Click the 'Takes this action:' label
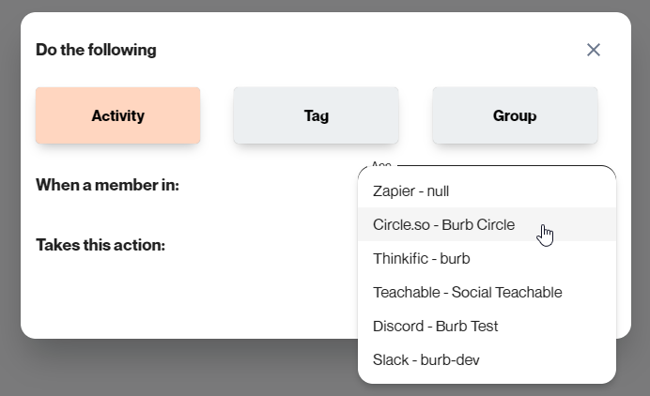The image size is (650, 396). (x=101, y=245)
